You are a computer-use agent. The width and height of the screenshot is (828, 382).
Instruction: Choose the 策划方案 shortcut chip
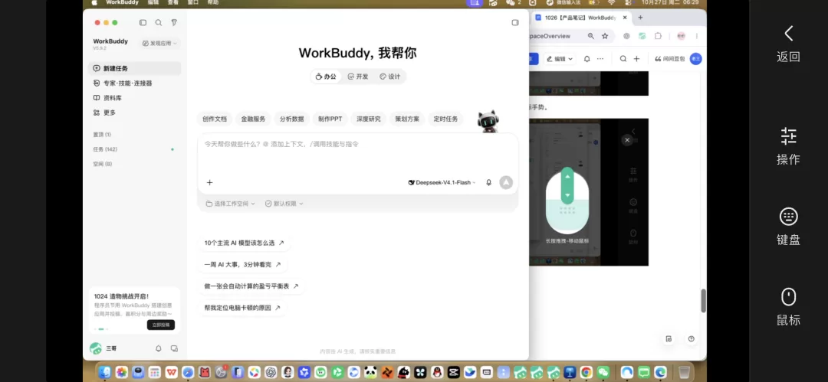click(x=407, y=119)
